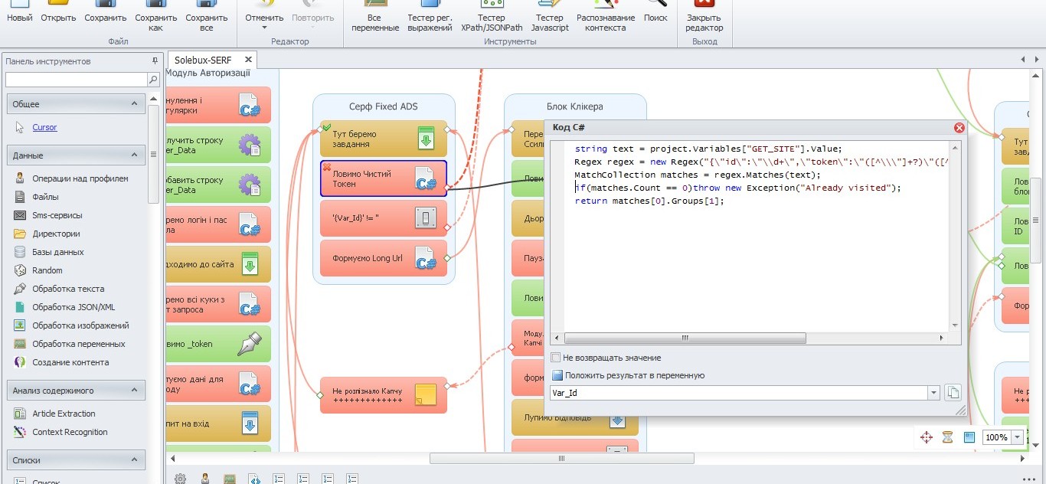Click the toolbox search input field
The width and height of the screenshot is (1046, 484).
(x=77, y=80)
